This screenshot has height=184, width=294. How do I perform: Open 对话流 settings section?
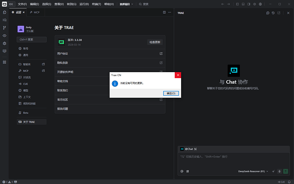pyautogui.click(x=32, y=77)
